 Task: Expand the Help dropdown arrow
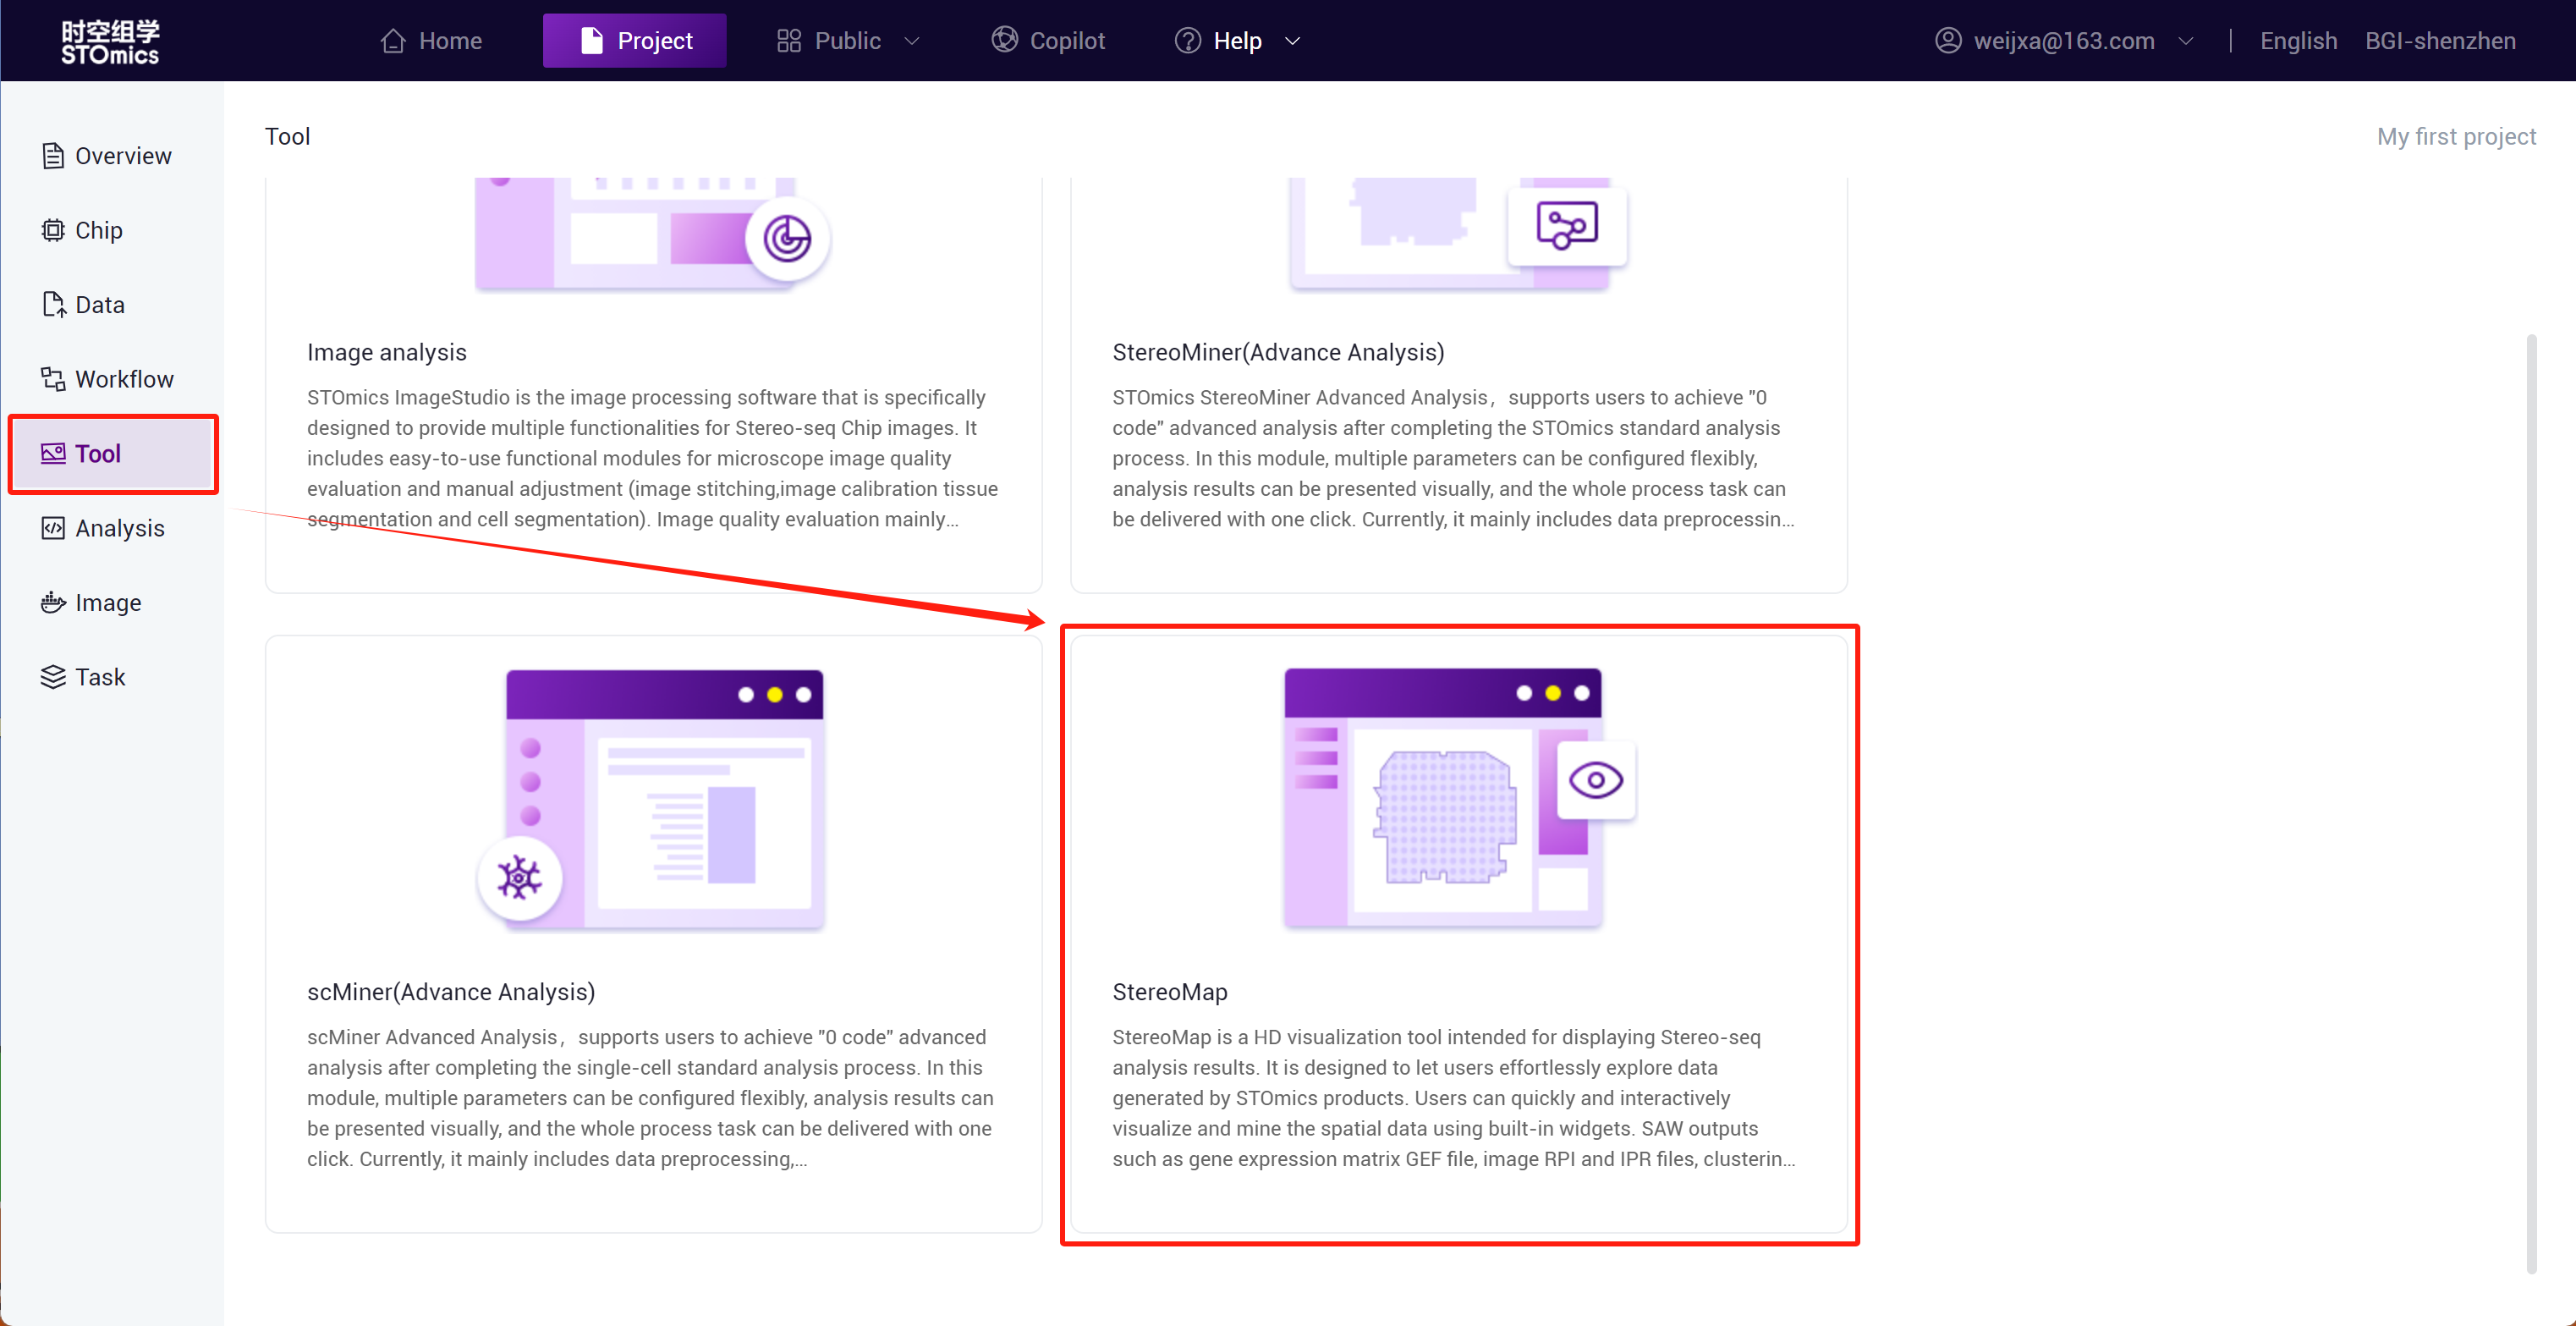coord(1292,41)
